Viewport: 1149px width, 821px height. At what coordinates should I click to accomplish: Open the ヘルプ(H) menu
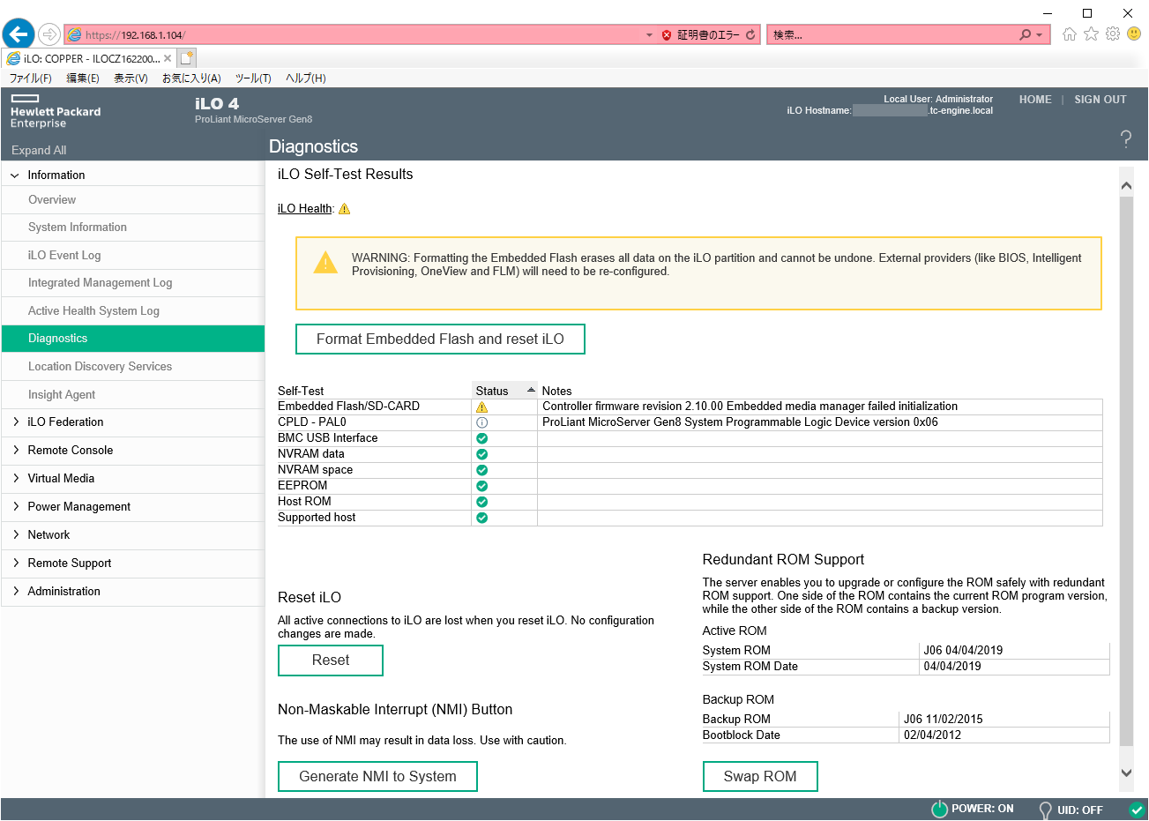click(x=306, y=78)
